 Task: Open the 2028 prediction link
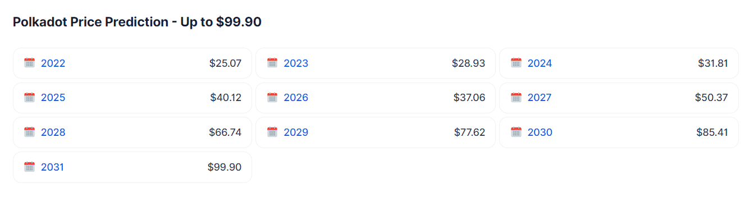[53, 132]
